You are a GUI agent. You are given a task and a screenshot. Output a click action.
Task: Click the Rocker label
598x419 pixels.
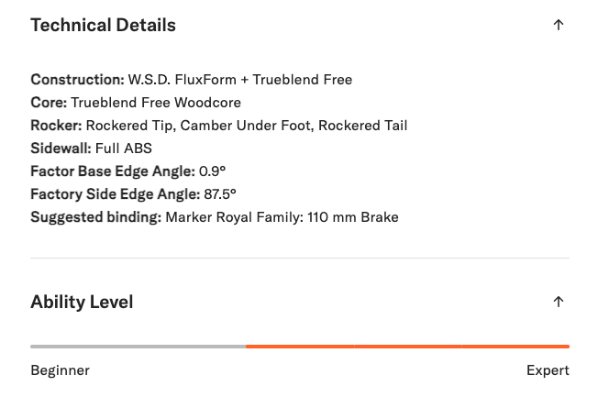(x=56, y=126)
